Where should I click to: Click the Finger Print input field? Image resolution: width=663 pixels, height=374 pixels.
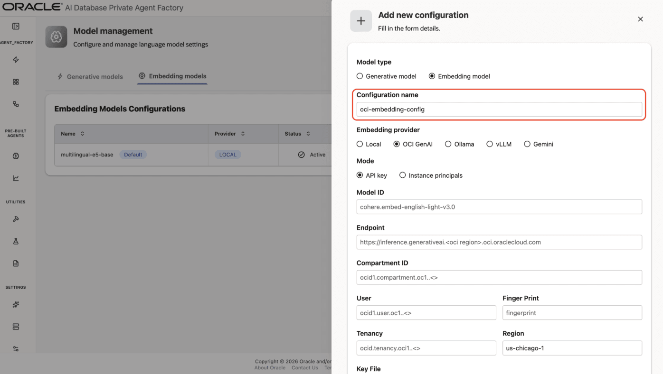click(572, 313)
